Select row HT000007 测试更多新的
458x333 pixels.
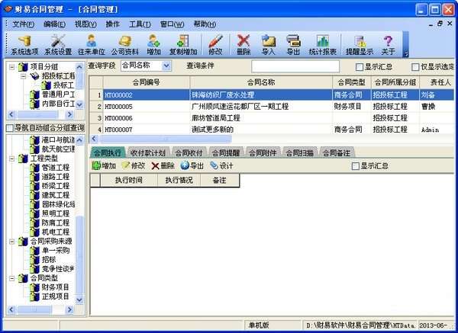[x=272, y=130]
